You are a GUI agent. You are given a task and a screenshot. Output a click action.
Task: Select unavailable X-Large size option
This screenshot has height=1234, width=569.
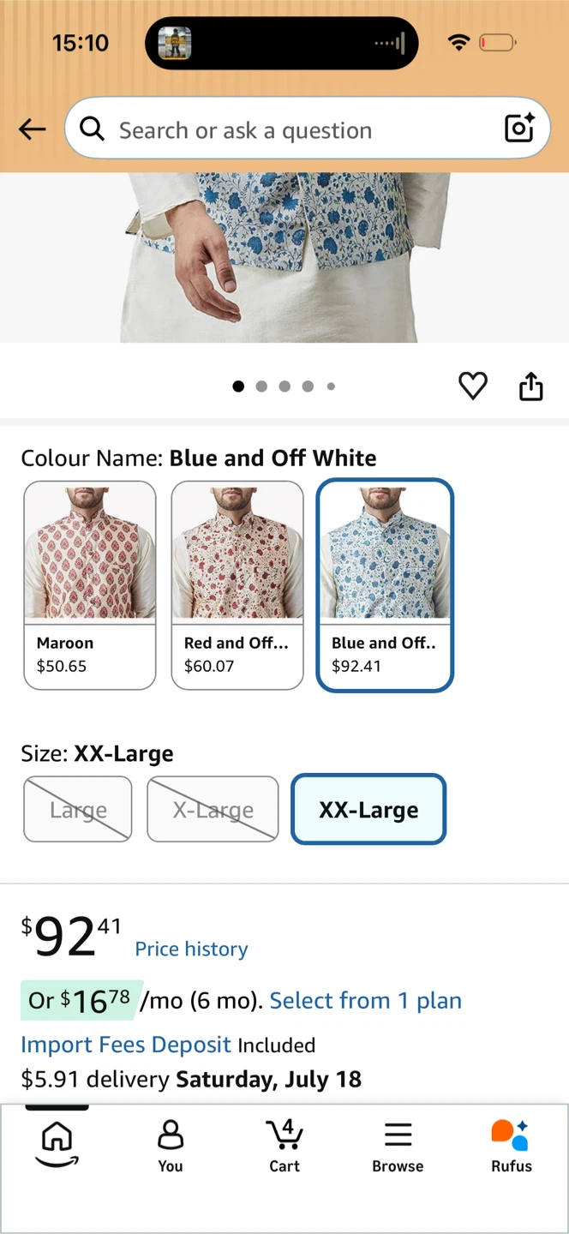(x=213, y=809)
